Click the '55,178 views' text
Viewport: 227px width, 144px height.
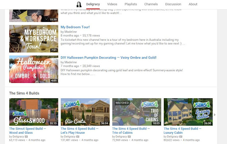pyautogui.click(x=91, y=35)
